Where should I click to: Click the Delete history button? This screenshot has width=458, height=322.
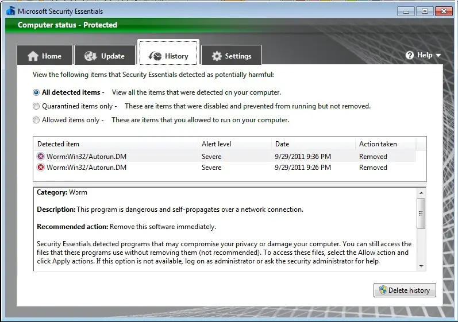(405, 290)
